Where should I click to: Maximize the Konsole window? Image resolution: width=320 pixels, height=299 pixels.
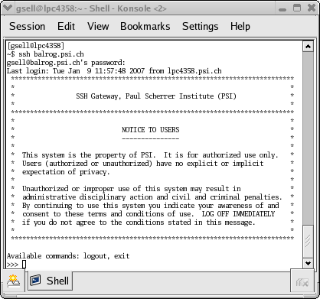pyautogui.click(x=297, y=8)
